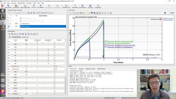Click the failStrain_fast value field
Viewport: 176px width, 99px height.
pos(26,69)
